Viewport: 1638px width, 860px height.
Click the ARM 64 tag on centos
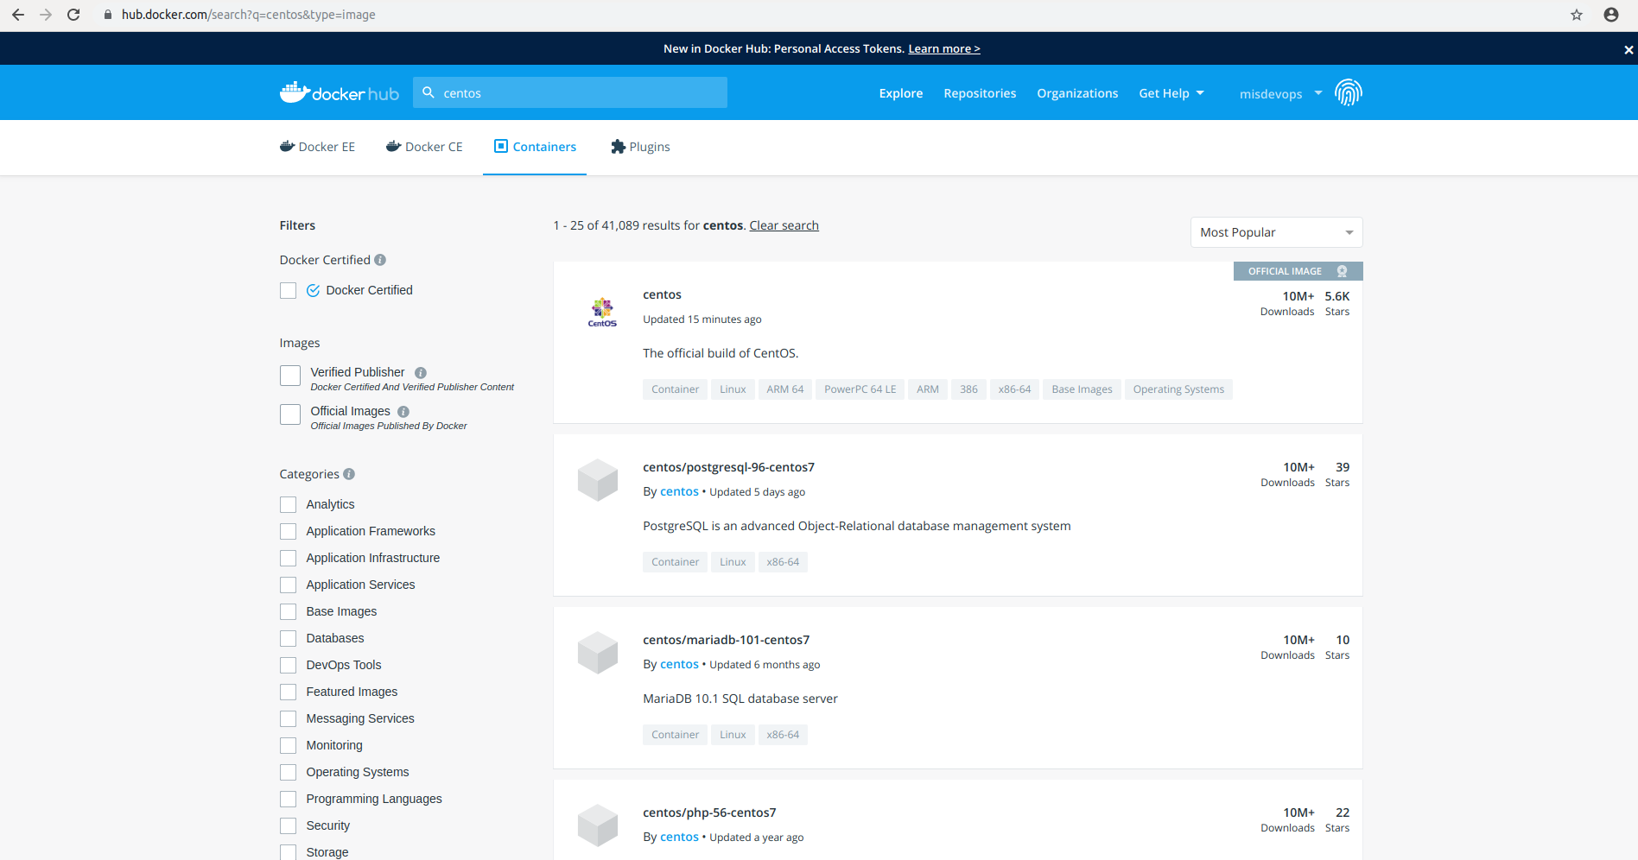point(784,389)
